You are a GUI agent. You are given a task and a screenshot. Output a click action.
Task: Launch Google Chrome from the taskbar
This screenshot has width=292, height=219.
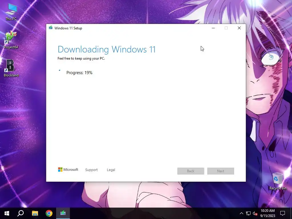pyautogui.click(x=49, y=213)
